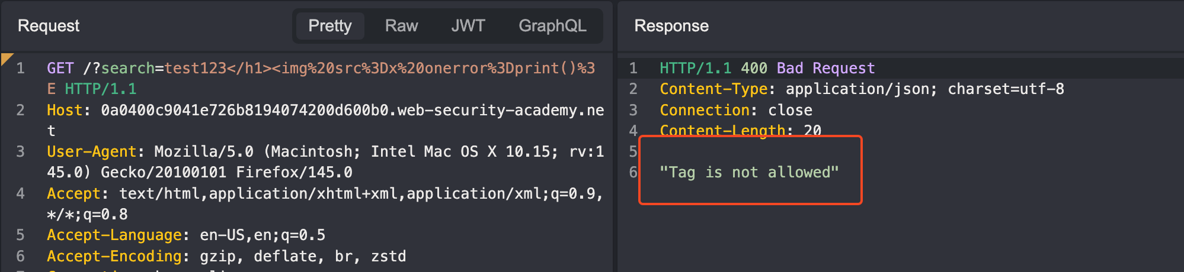This screenshot has height=272, width=1184.
Task: Click the Accept-Encoding header name
Action: (114, 257)
